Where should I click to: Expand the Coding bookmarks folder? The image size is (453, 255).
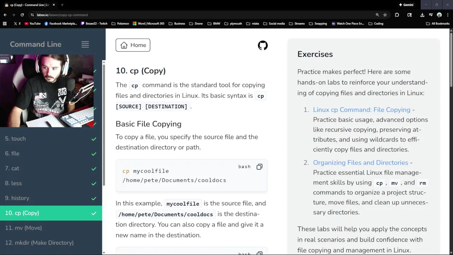(x=375, y=24)
